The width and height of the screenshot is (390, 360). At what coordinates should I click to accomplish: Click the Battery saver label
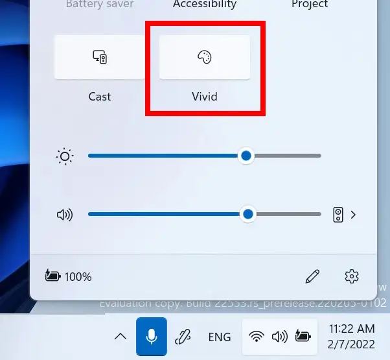(100, 4)
